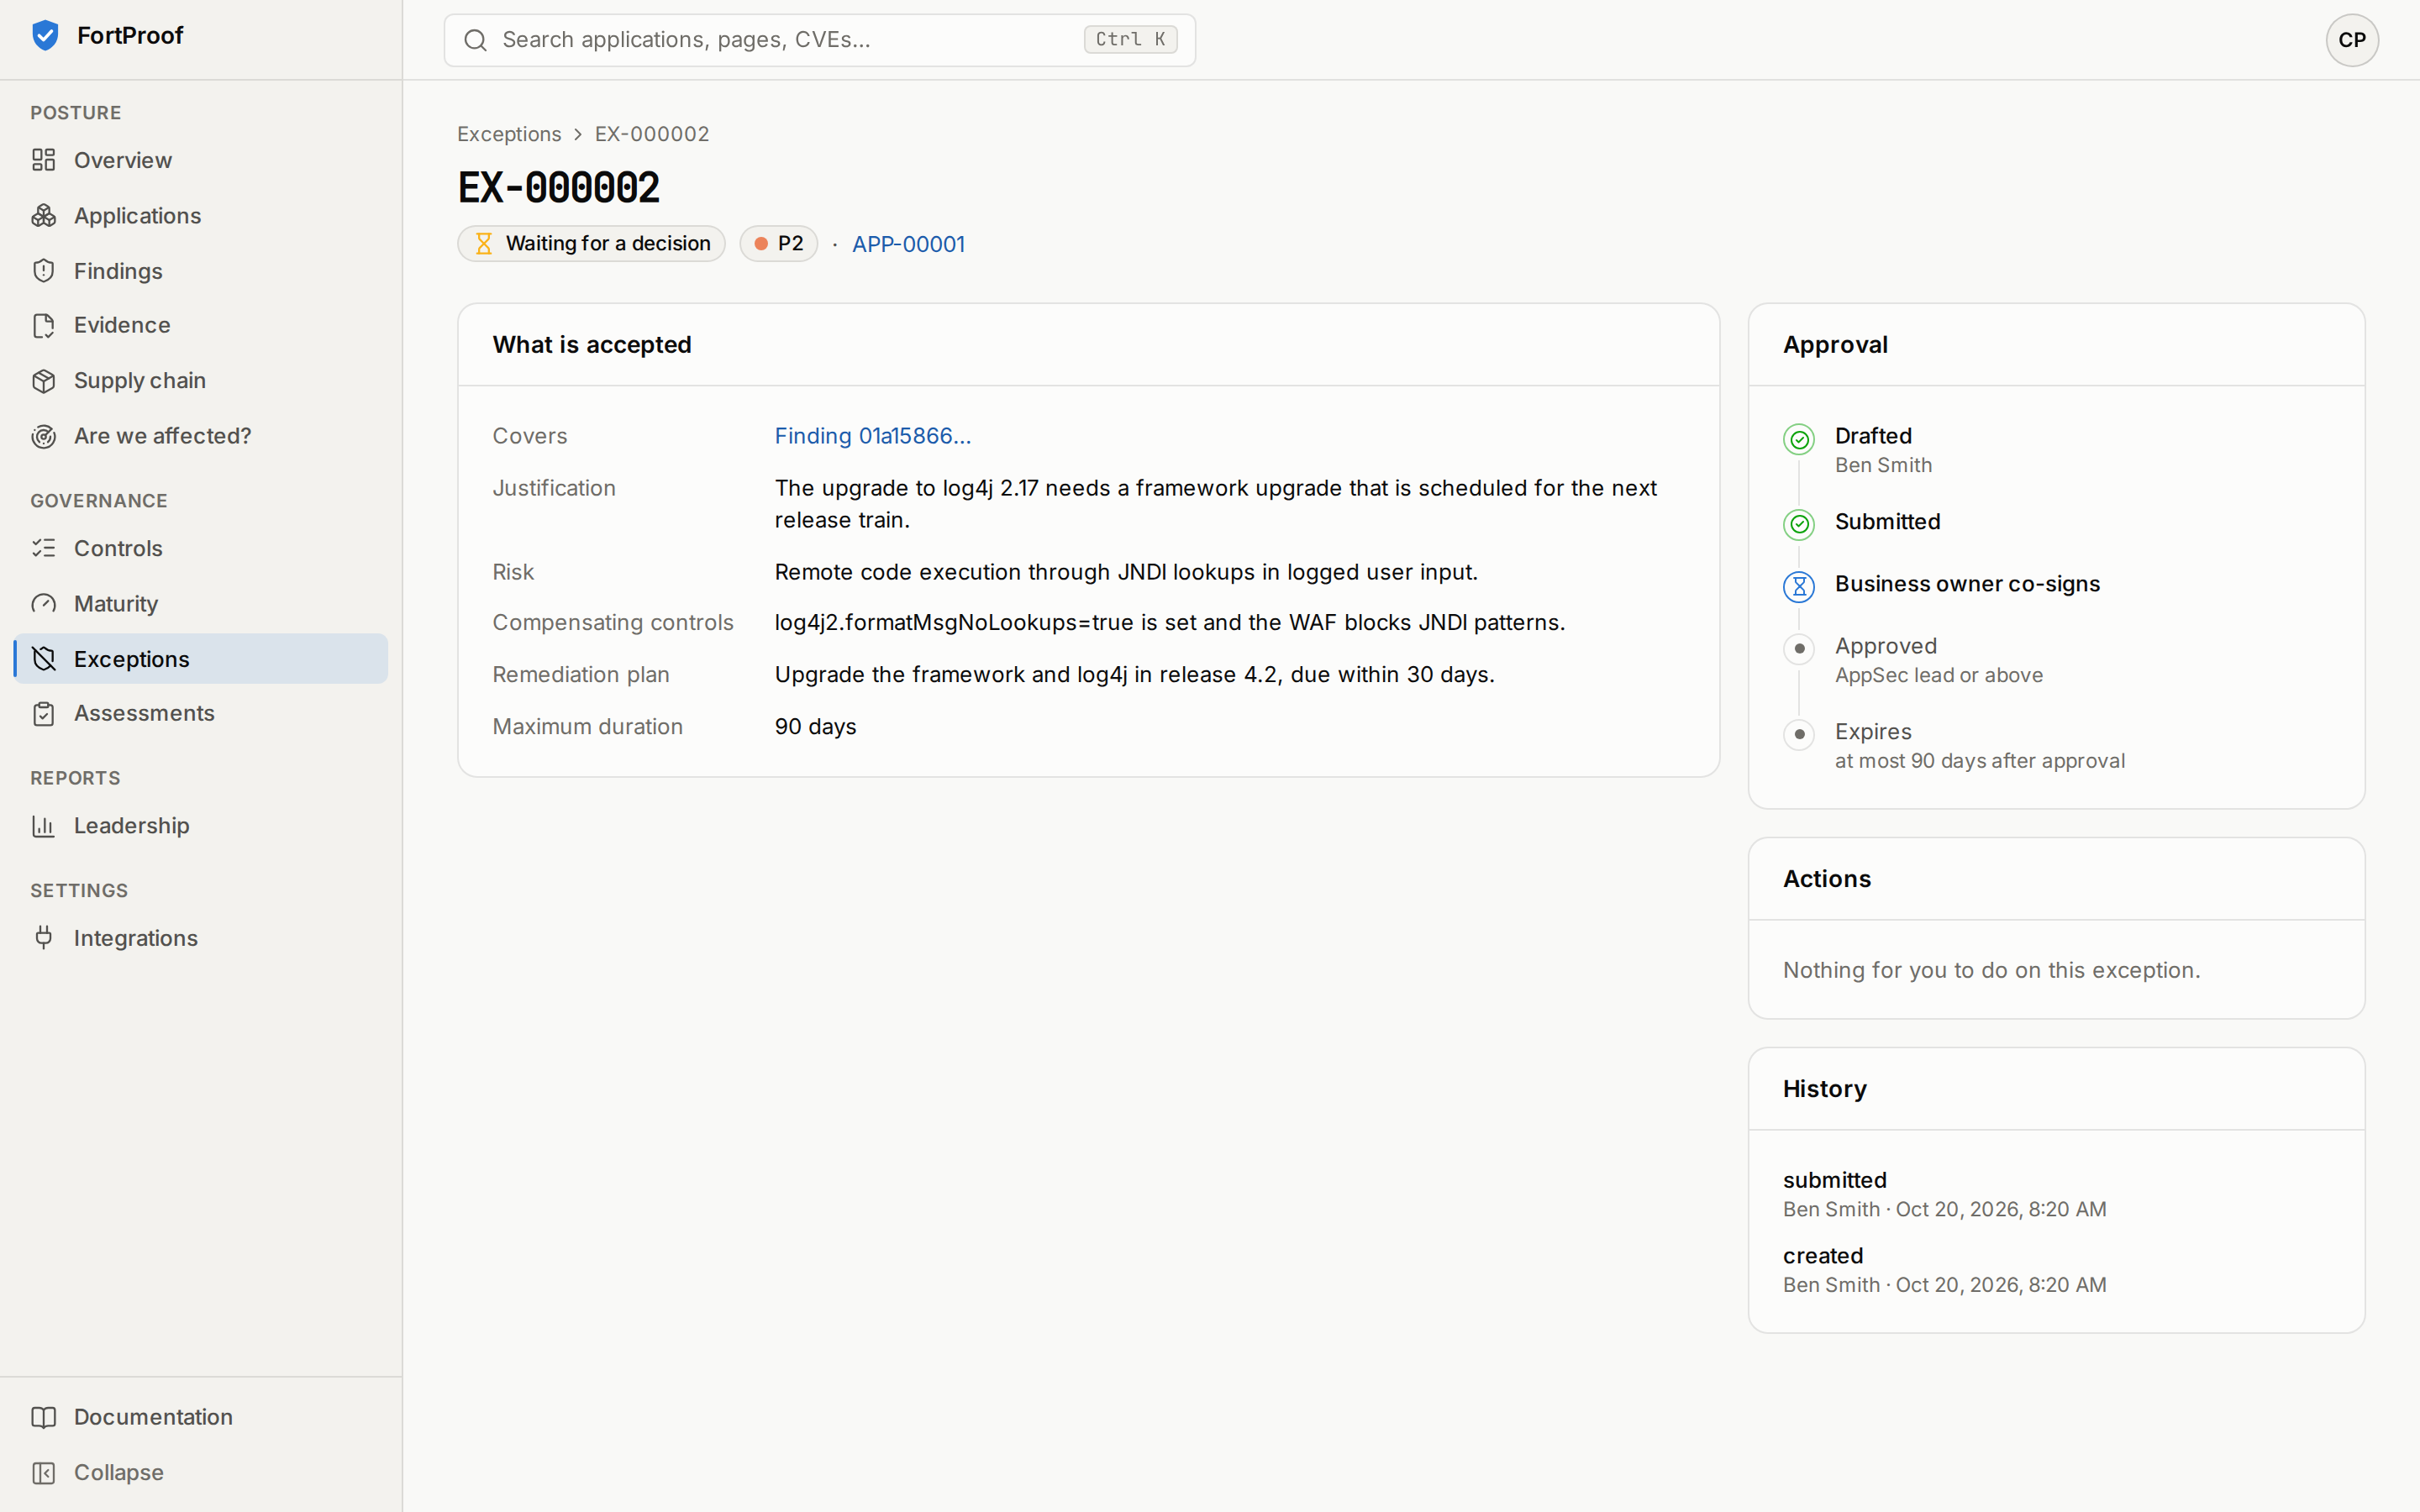Go back to Exceptions via breadcrumb
This screenshot has height=1512, width=2420.
pos(509,134)
